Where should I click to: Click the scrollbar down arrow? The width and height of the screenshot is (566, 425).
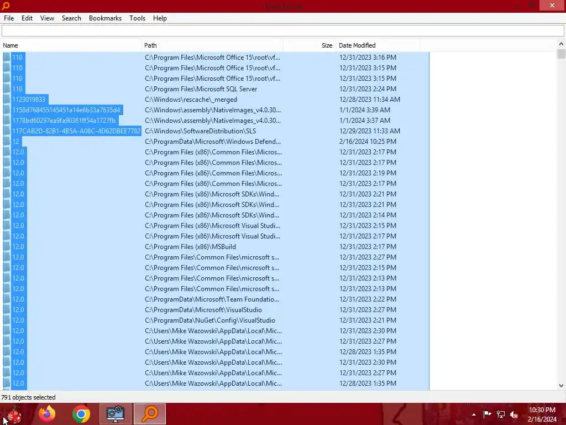click(561, 386)
